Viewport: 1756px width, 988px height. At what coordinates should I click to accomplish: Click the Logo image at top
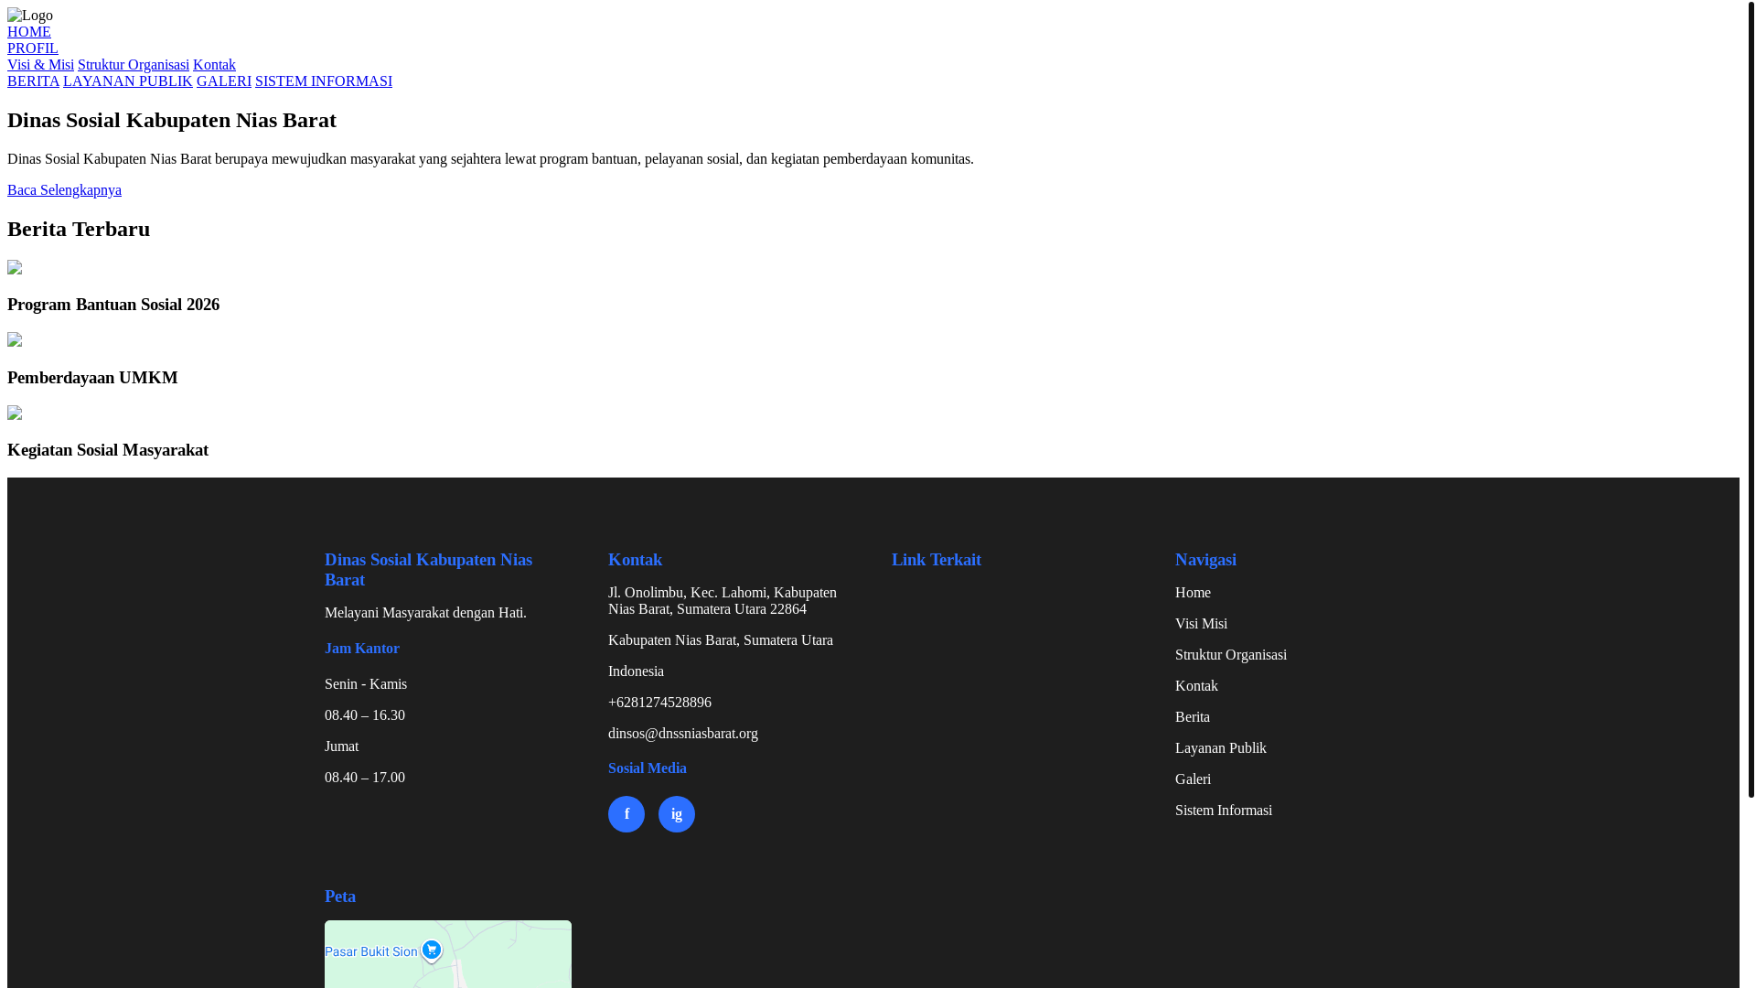30,16
